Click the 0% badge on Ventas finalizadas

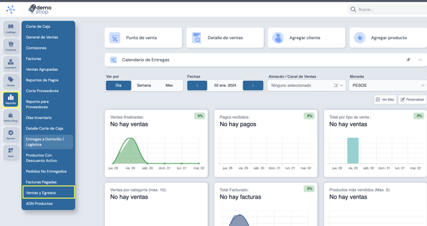coord(199,116)
